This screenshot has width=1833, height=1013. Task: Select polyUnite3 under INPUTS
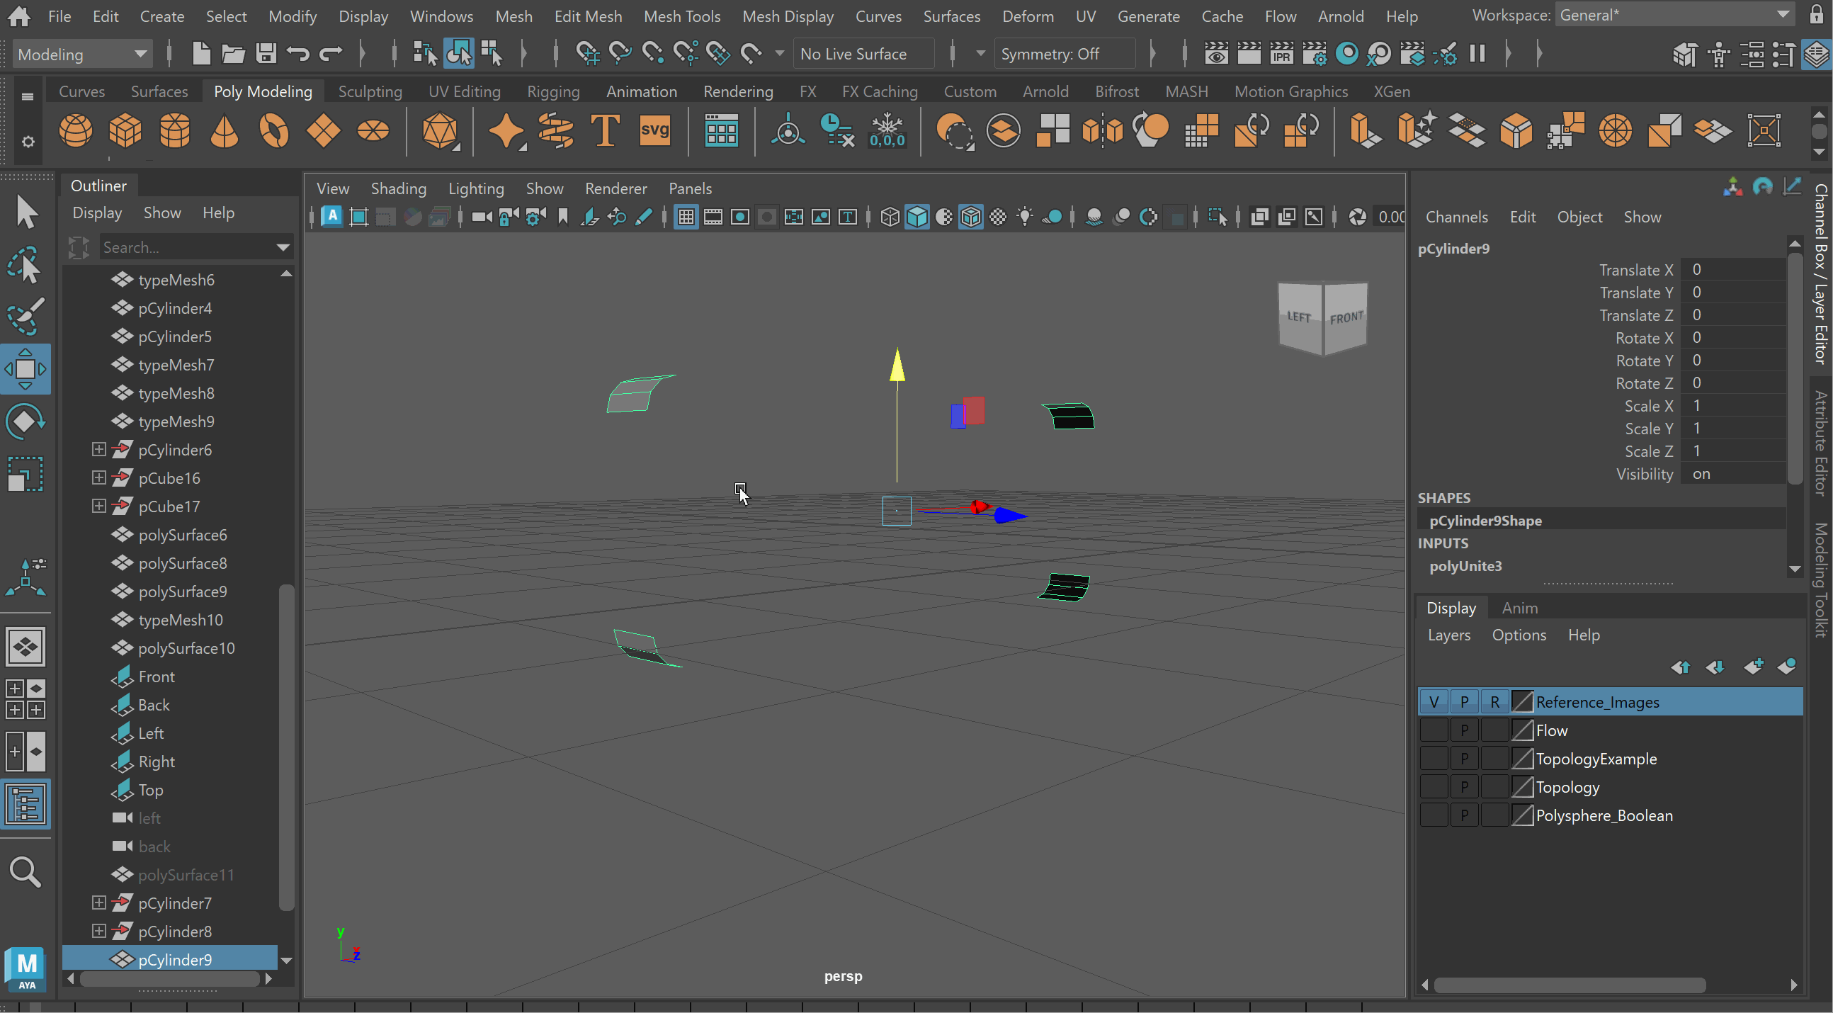click(x=1465, y=566)
